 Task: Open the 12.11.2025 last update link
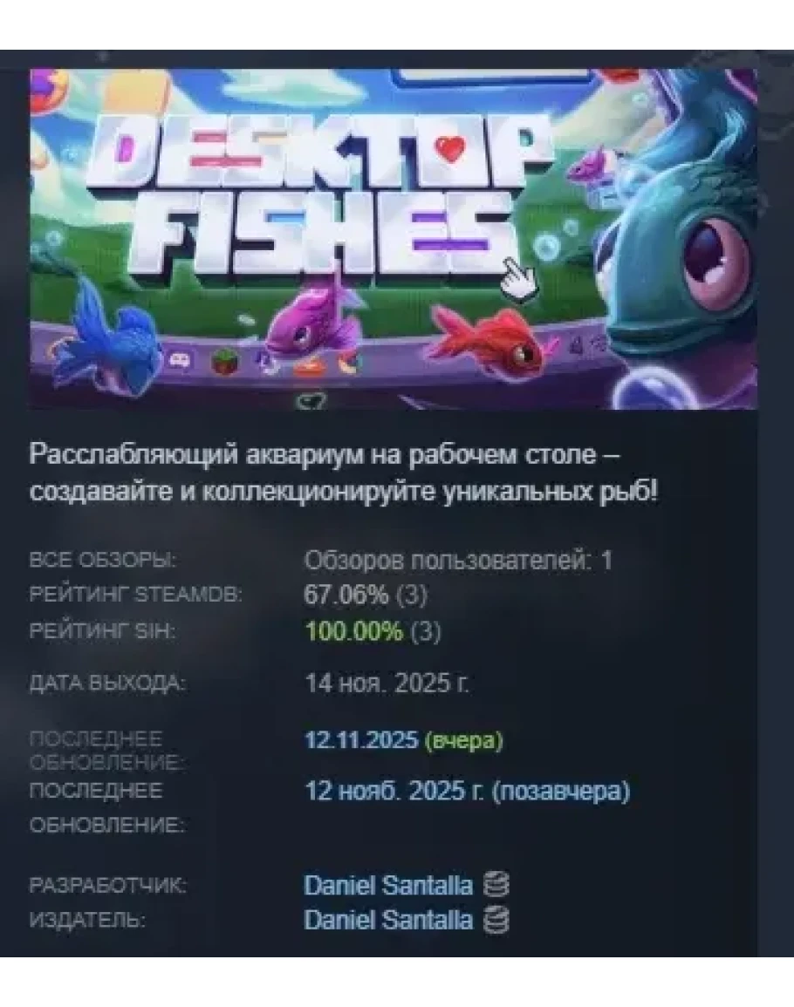(x=361, y=740)
